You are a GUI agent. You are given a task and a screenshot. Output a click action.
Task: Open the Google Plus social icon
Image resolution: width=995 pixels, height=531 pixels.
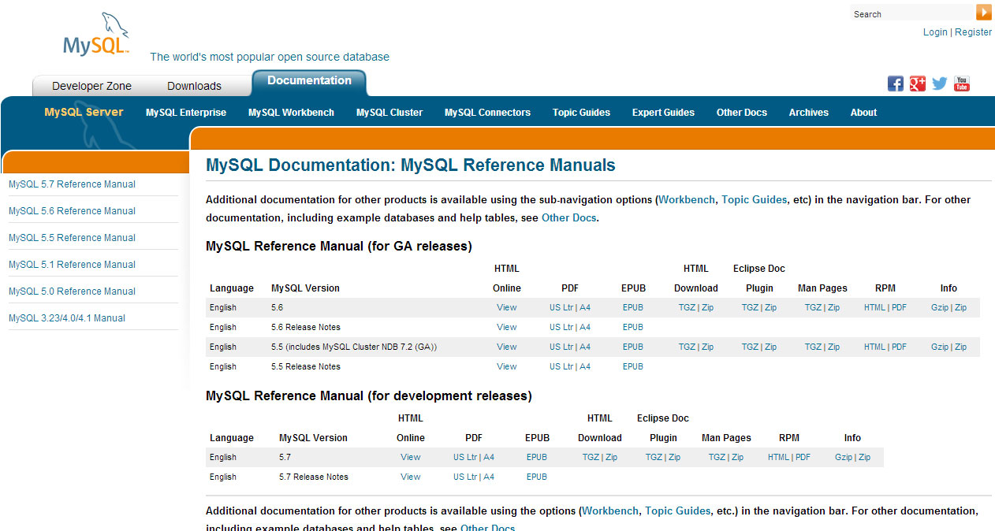click(x=918, y=84)
